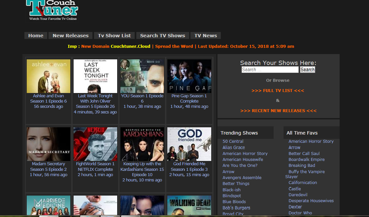Select Blindspot link
The image size is (369, 217).
[232, 196]
